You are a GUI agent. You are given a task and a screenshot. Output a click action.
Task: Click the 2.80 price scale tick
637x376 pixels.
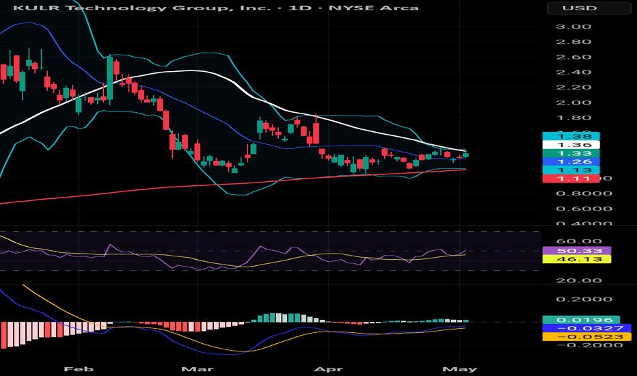click(573, 42)
